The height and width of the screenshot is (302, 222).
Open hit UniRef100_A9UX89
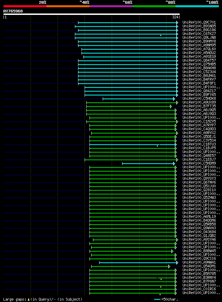click(199, 103)
